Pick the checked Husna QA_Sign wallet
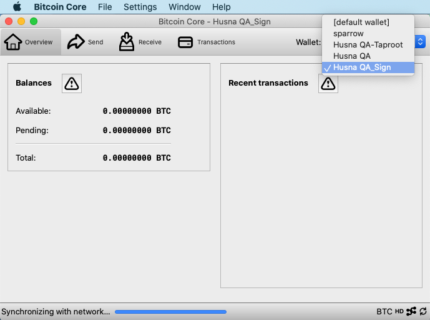Viewport: 430px width, 320px height. (368, 67)
